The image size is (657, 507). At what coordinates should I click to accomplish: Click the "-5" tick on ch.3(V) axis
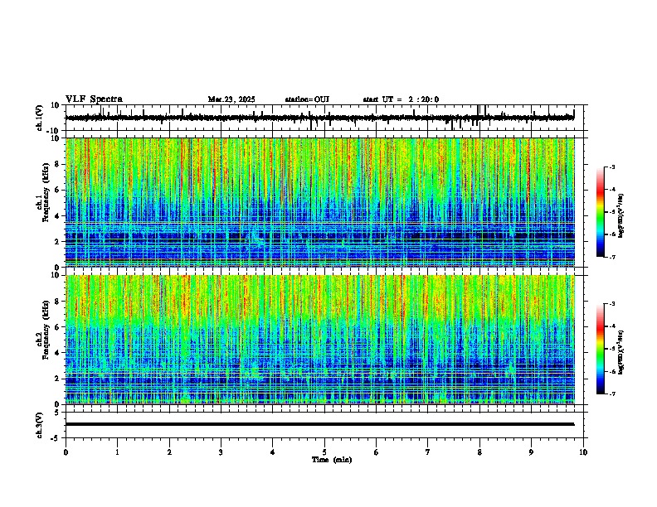pos(56,438)
